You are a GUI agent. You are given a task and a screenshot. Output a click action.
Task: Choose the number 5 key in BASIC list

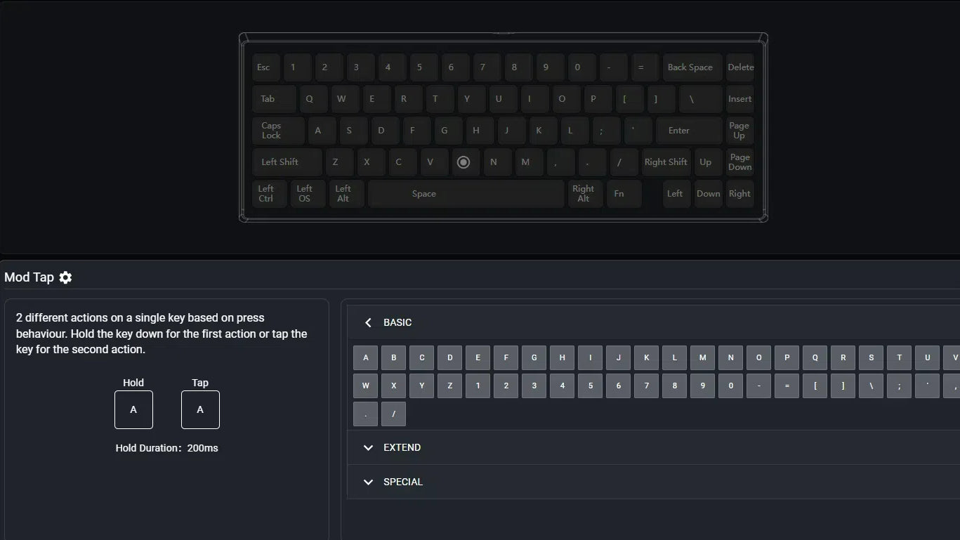tap(590, 386)
